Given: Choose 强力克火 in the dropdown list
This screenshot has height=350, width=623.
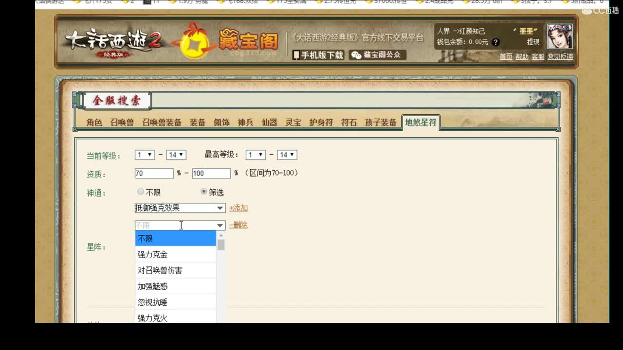Looking at the screenshot, I should point(175,317).
